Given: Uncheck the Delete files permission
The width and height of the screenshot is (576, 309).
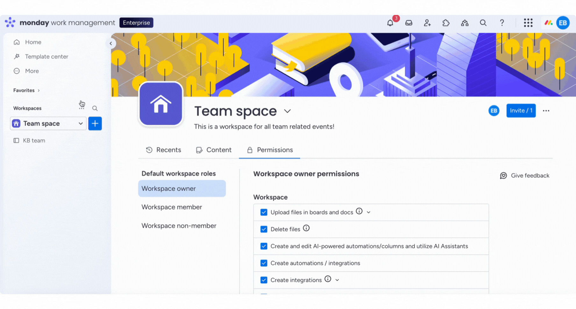Looking at the screenshot, I should click(264, 229).
